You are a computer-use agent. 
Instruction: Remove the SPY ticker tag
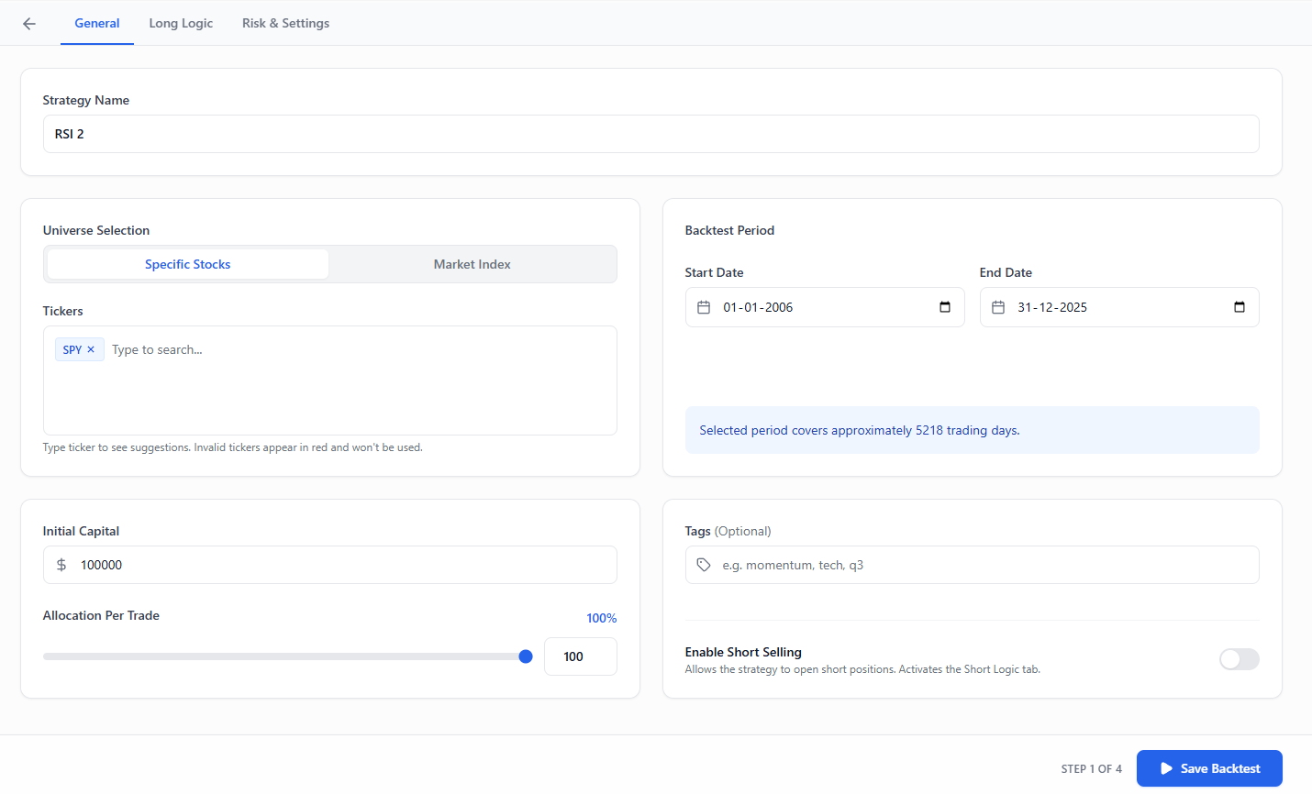pyautogui.click(x=91, y=349)
